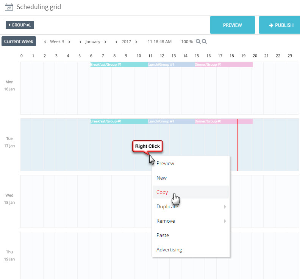Expand the Duplicate submenu arrow
This screenshot has width=300, height=279.
(225, 207)
